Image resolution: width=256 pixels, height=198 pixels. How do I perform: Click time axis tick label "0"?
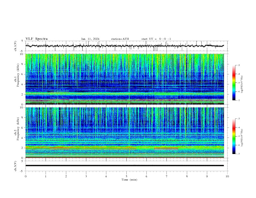click(x=26, y=176)
